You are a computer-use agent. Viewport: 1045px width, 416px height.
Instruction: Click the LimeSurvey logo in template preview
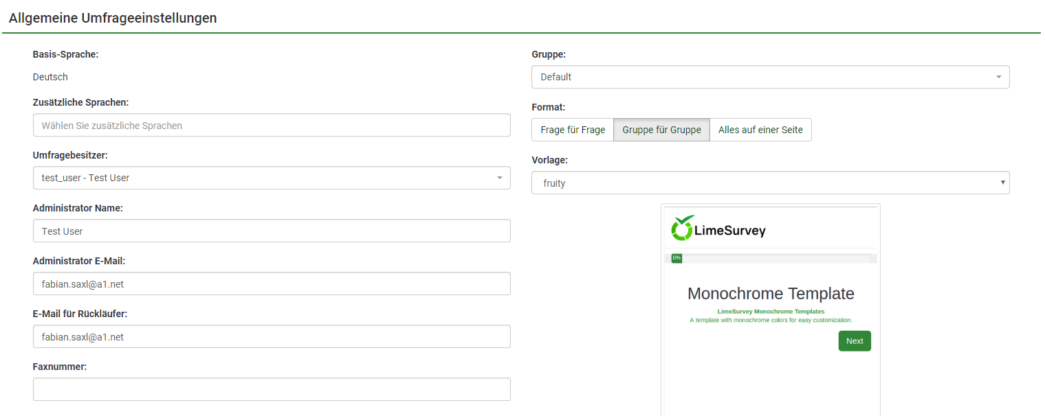[718, 229]
